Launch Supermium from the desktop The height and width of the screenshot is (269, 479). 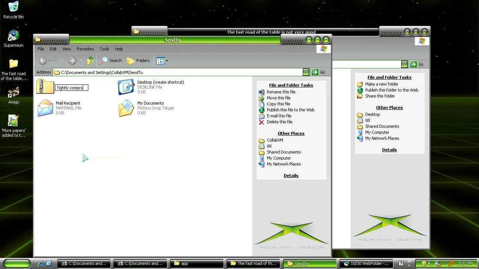click(x=13, y=38)
